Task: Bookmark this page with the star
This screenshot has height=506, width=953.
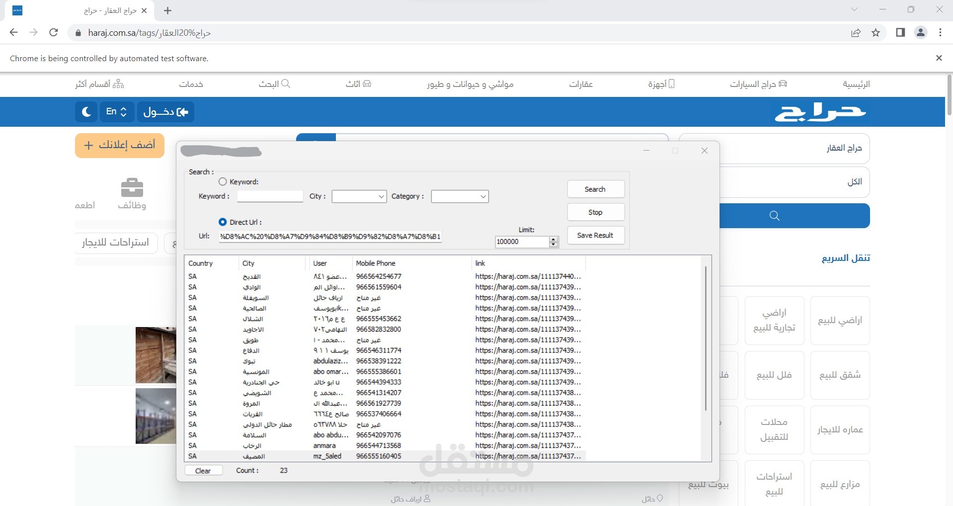Action: (875, 33)
